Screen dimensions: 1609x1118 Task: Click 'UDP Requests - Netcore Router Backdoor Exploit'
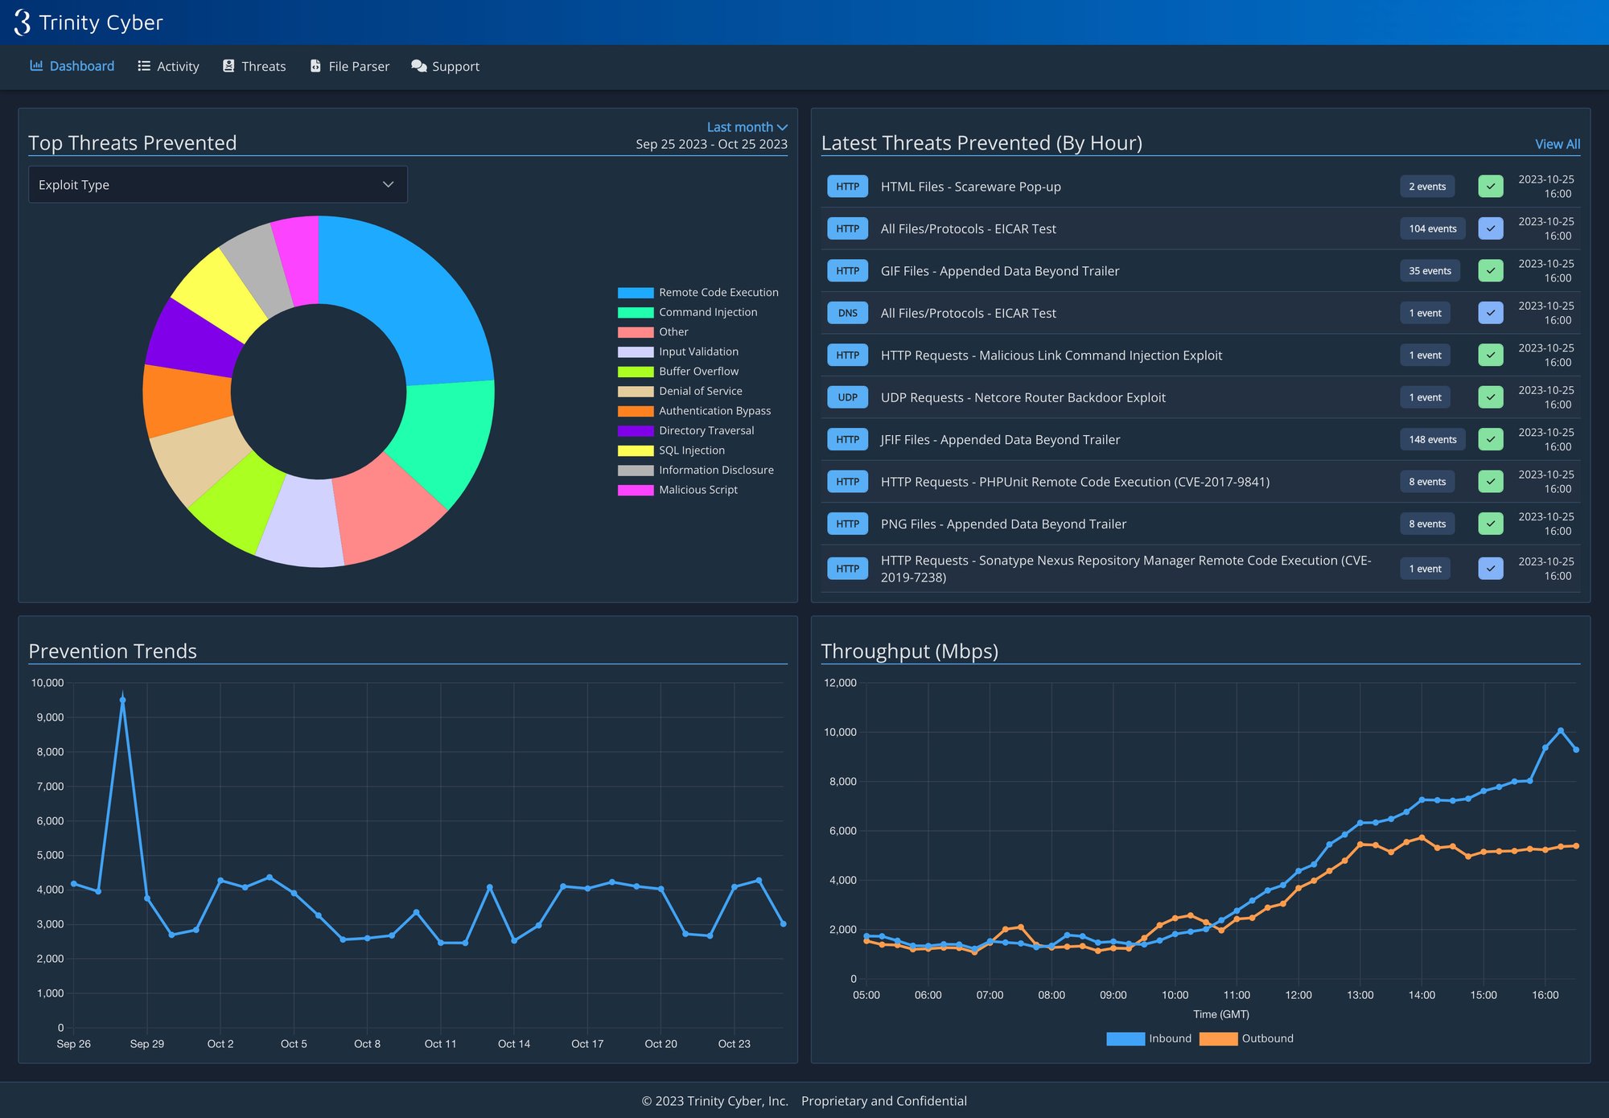click(1023, 397)
